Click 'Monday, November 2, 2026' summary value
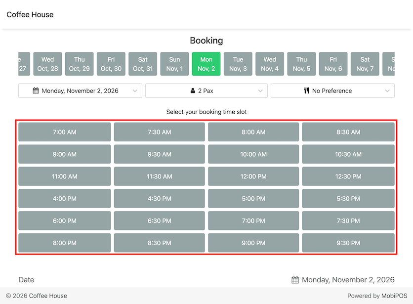 [x=348, y=280]
